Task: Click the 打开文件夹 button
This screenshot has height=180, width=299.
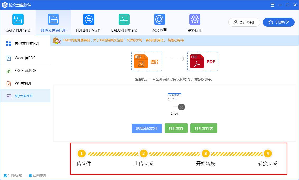Action: tap(204, 128)
